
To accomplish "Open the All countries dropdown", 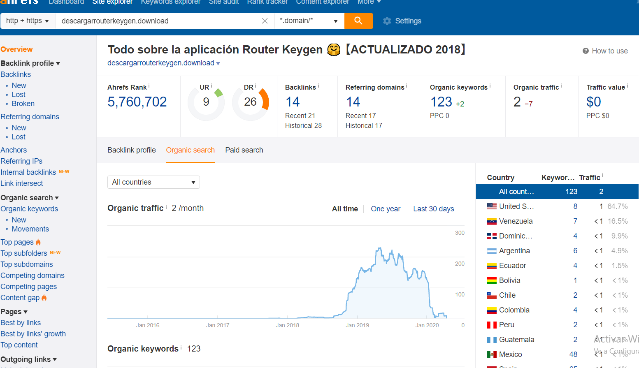I will pos(153,182).
